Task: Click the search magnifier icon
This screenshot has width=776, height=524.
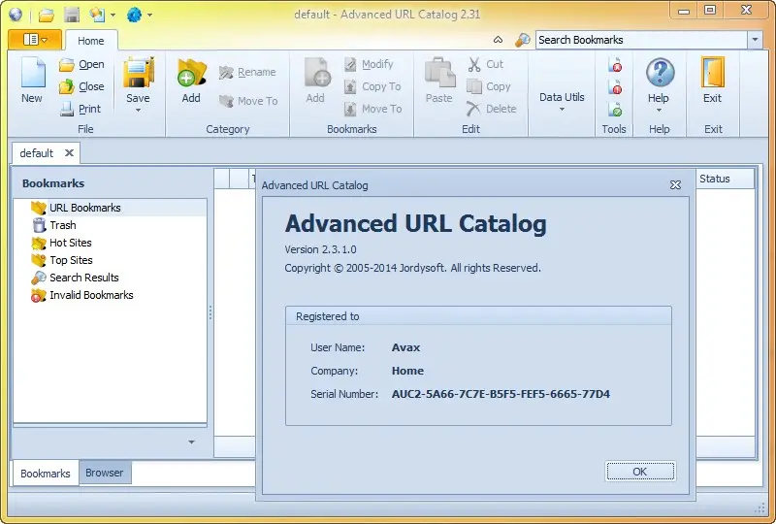Action: click(522, 40)
